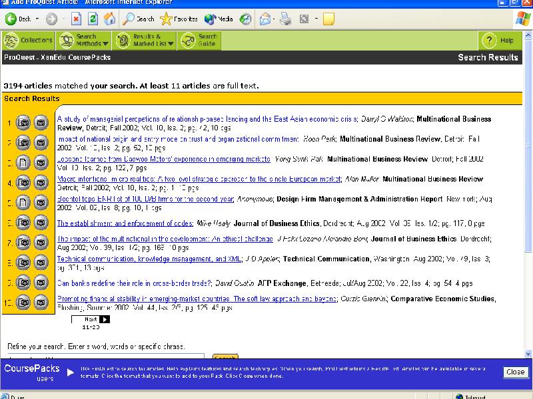Click the right camera icon for result 10

(x=41, y=303)
